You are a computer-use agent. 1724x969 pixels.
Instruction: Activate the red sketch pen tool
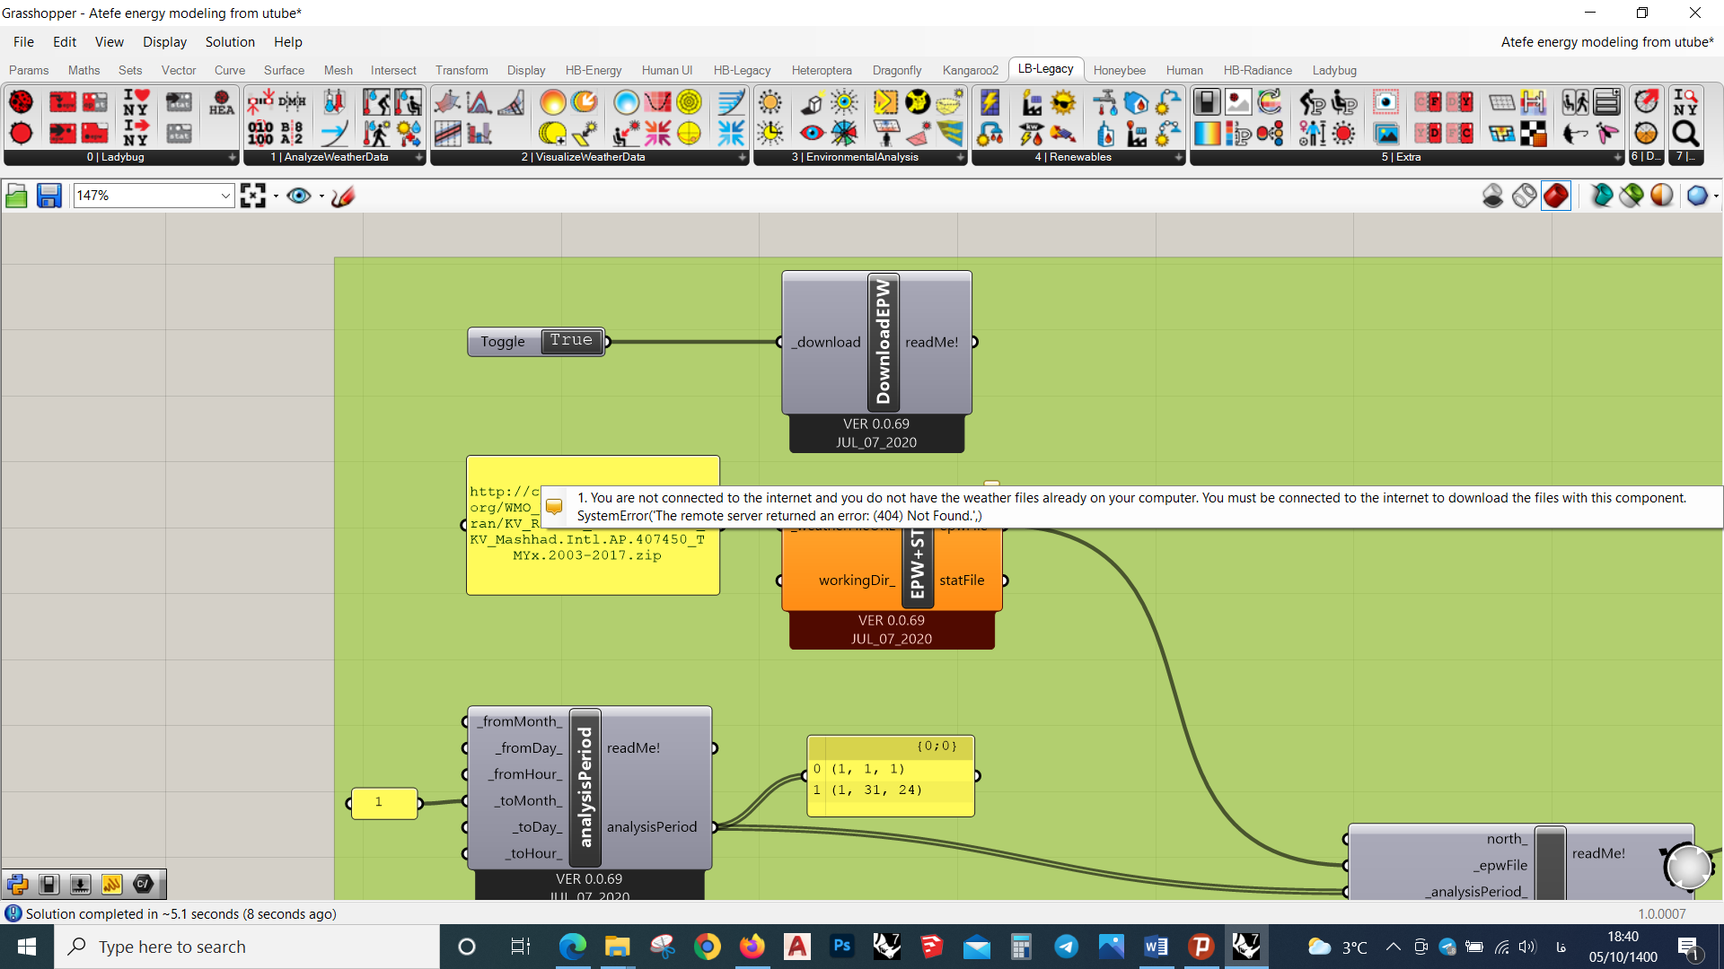point(343,196)
